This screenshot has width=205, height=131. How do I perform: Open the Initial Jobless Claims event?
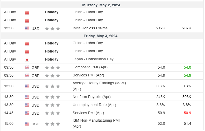(x=90, y=28)
